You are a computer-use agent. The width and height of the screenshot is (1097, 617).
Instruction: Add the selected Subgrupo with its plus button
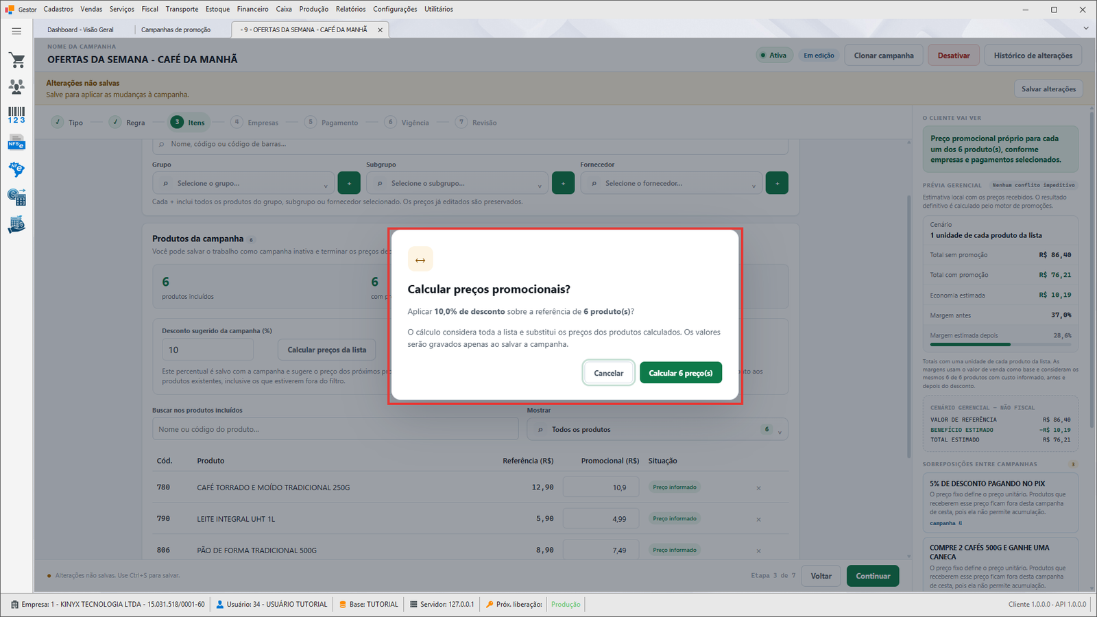pyautogui.click(x=563, y=183)
